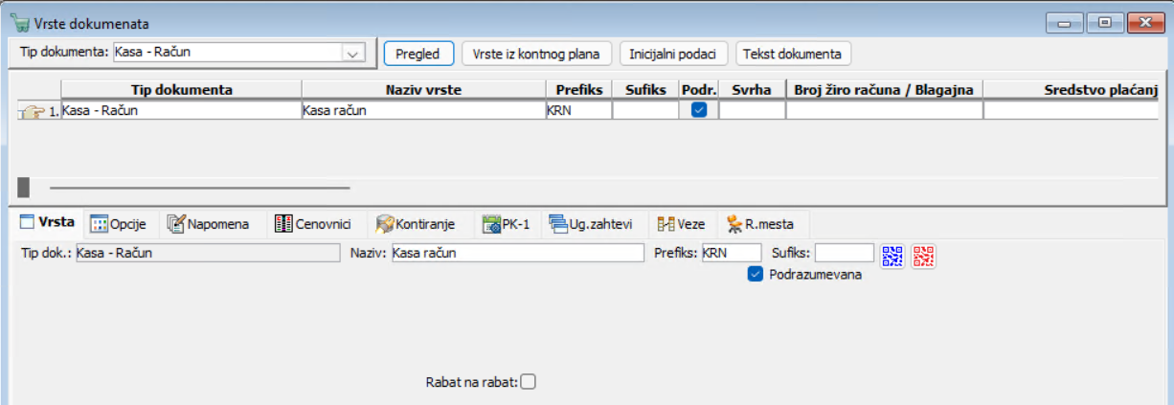
Task: Click the Pregled button
Action: (x=418, y=54)
